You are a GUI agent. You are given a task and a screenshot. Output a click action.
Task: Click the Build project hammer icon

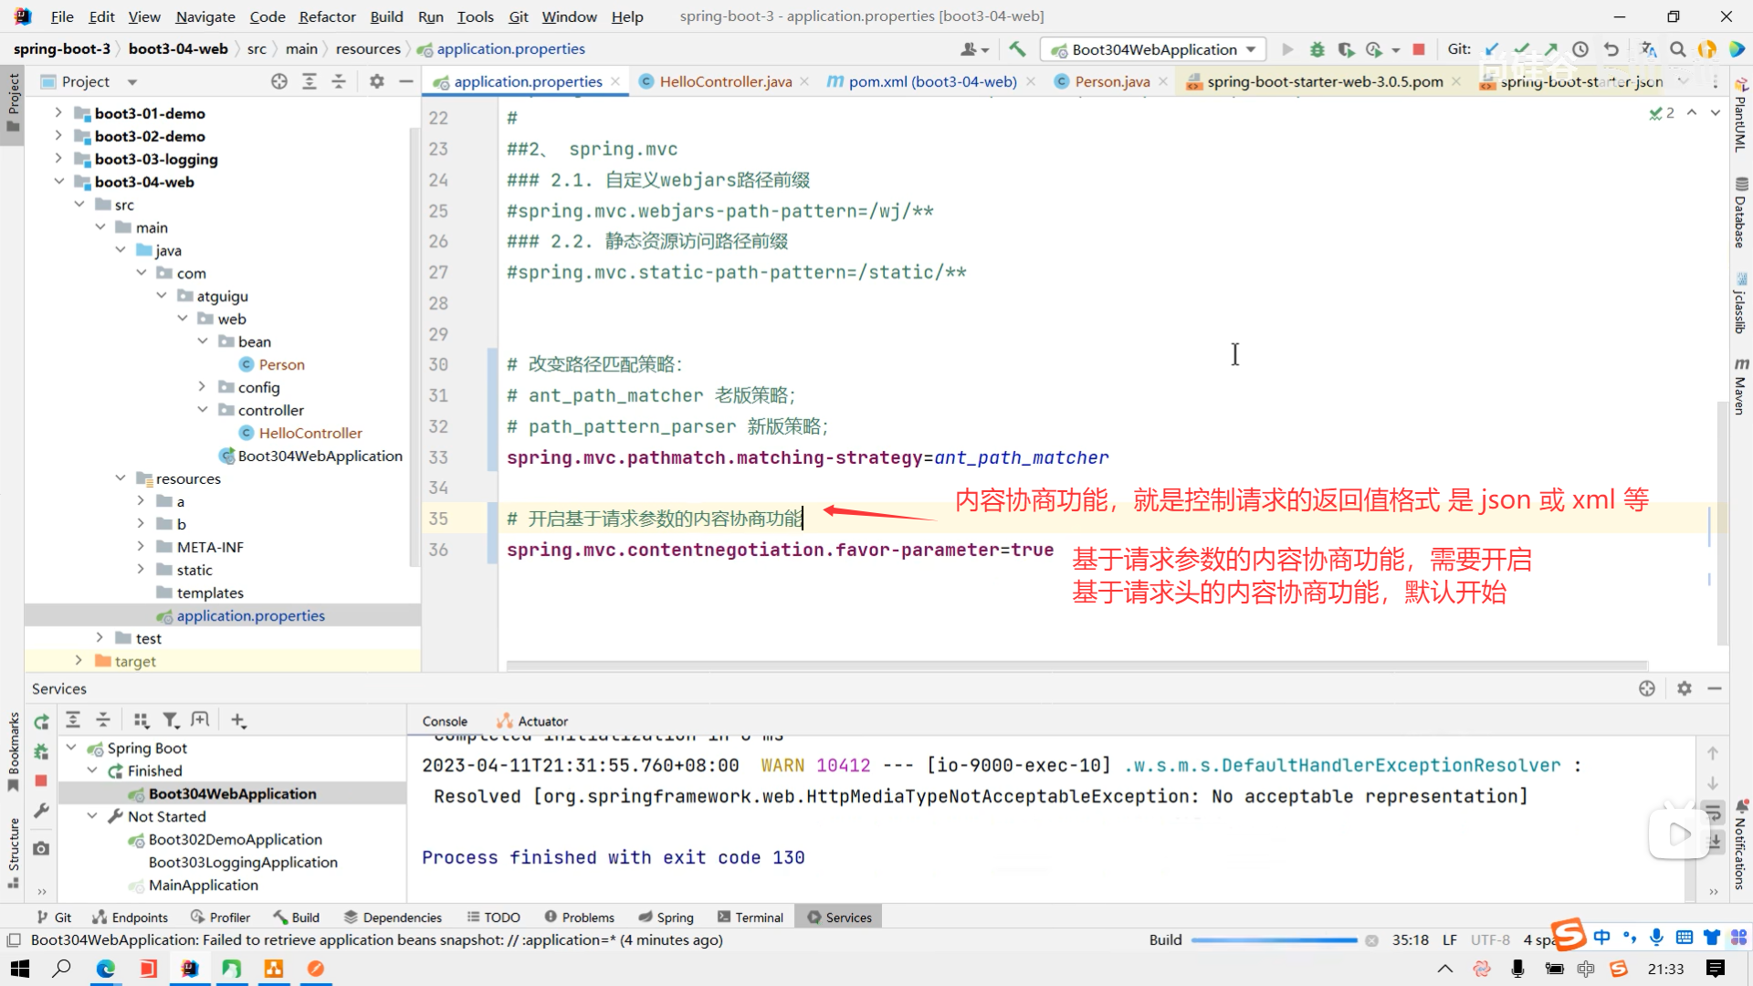(x=1017, y=49)
